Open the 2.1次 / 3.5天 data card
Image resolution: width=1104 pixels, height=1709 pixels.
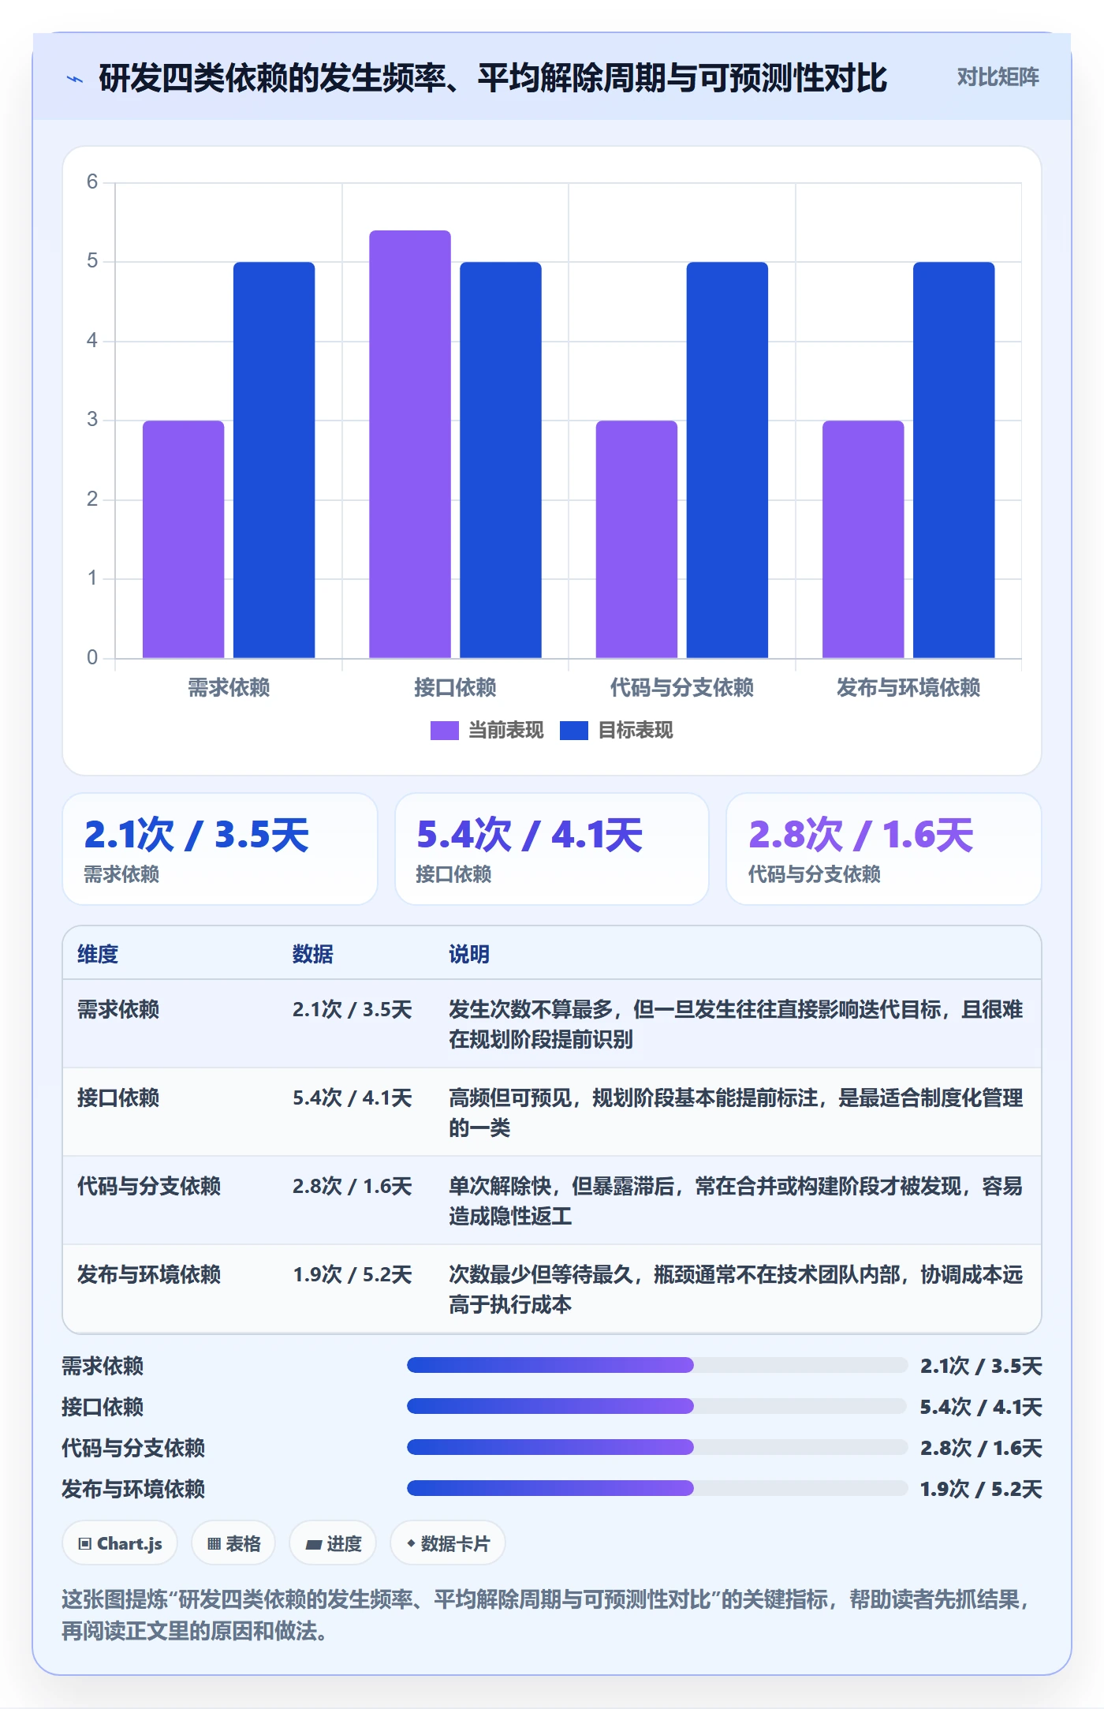click(220, 849)
